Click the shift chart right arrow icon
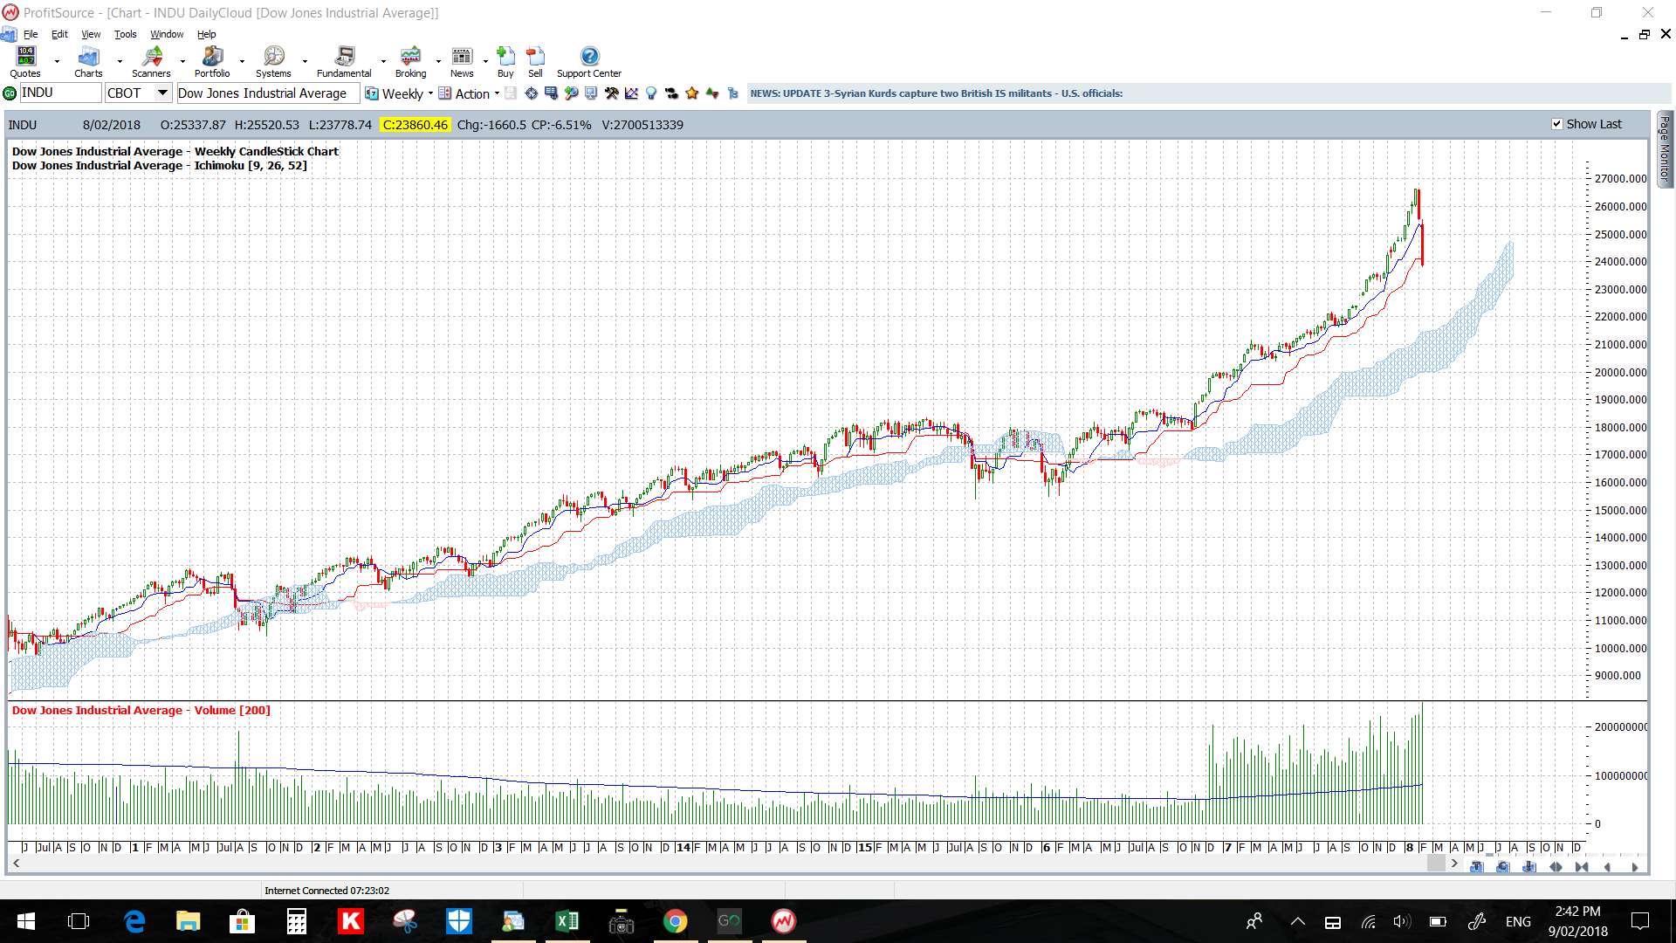 (x=1634, y=867)
